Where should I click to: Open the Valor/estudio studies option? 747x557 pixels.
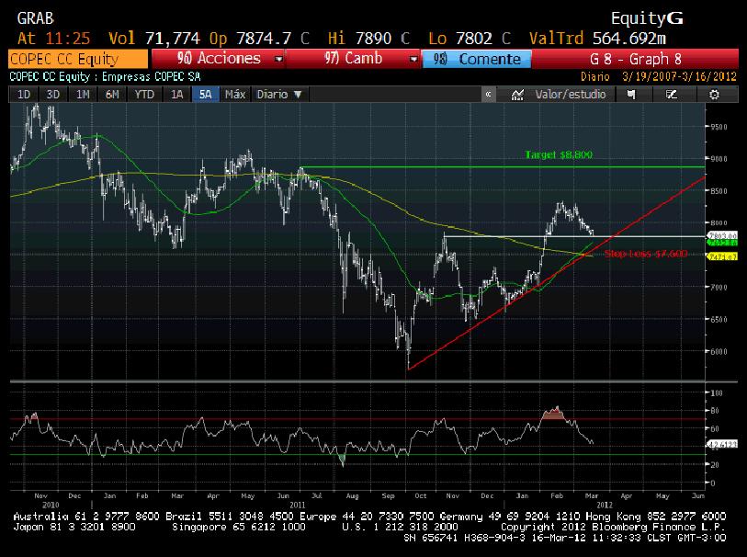[x=571, y=95]
